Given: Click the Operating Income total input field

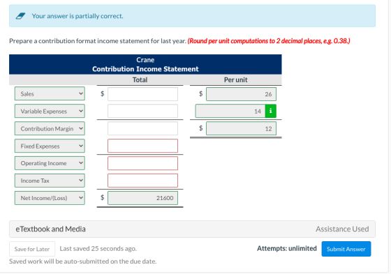Looking at the screenshot, I should [x=142, y=163].
